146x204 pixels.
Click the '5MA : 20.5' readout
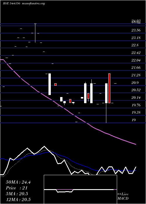click(x=17, y=194)
